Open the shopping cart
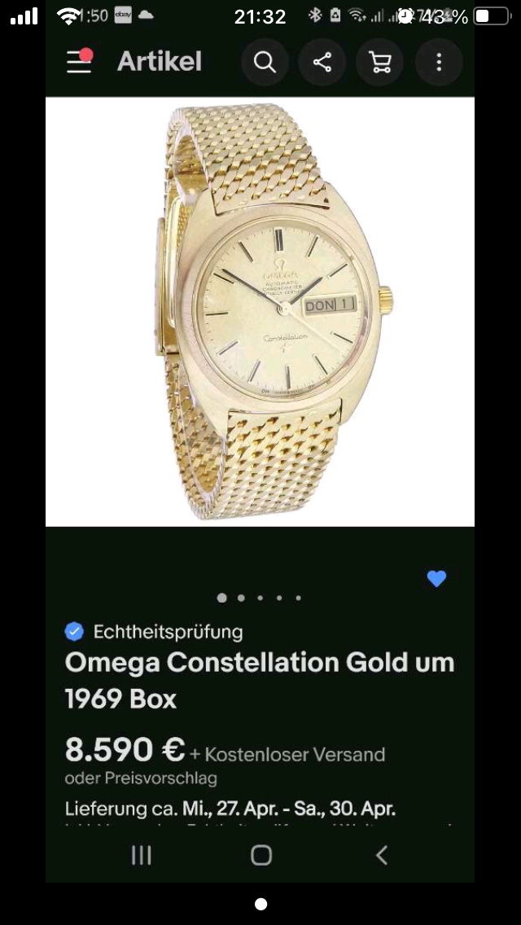 380,62
